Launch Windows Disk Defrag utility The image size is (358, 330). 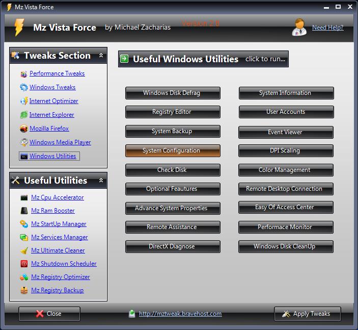click(x=172, y=93)
